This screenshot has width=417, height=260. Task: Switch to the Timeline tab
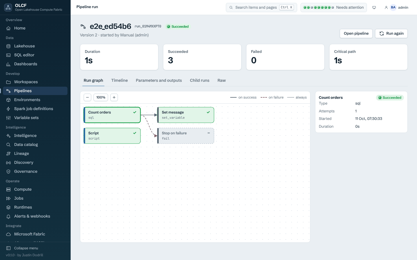tap(119, 80)
